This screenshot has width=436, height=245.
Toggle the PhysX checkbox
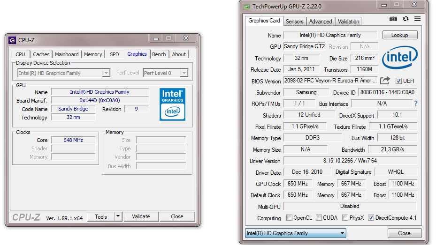point(345,217)
